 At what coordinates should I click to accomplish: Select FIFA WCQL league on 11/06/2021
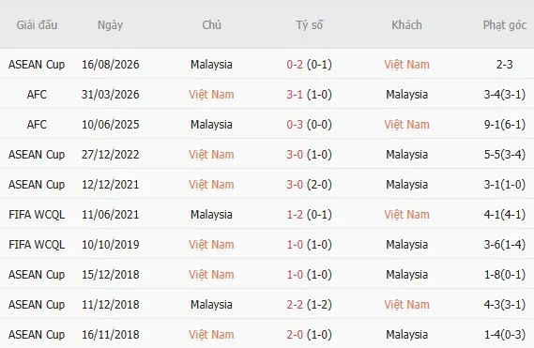pyautogui.click(x=37, y=215)
